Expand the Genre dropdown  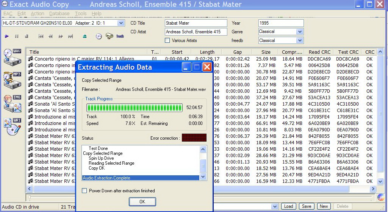coord(300,32)
